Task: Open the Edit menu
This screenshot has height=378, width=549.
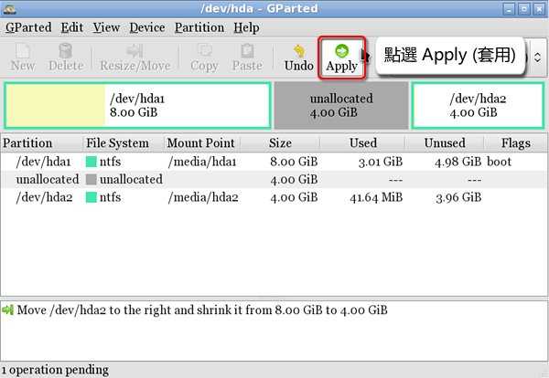Action: pos(71,27)
